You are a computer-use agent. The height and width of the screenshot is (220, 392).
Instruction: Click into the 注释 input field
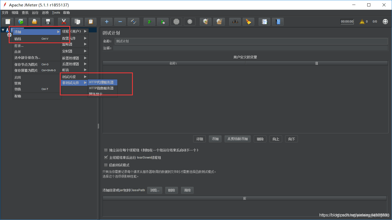pos(250,48)
